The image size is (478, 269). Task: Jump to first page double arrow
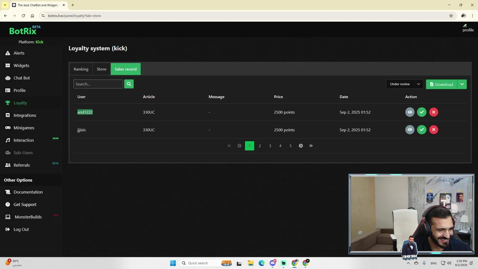pyautogui.click(x=229, y=146)
